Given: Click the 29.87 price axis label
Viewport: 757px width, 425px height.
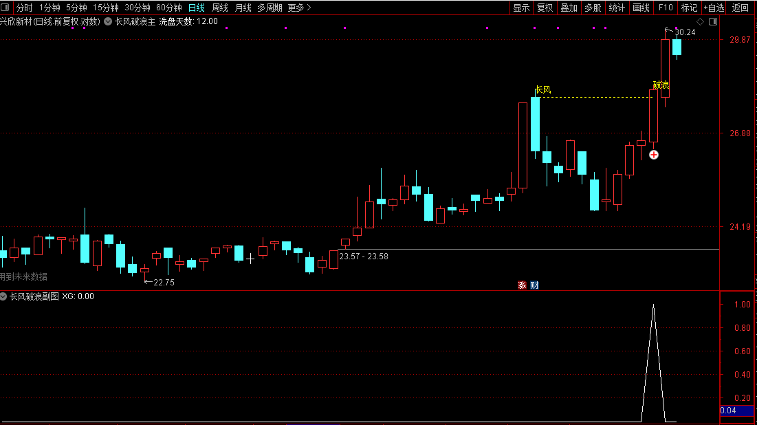Looking at the screenshot, I should point(740,40).
